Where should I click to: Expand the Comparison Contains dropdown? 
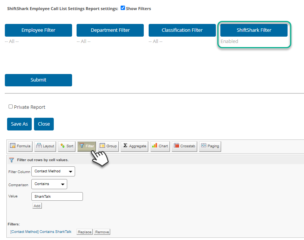pyautogui.click(x=49, y=184)
